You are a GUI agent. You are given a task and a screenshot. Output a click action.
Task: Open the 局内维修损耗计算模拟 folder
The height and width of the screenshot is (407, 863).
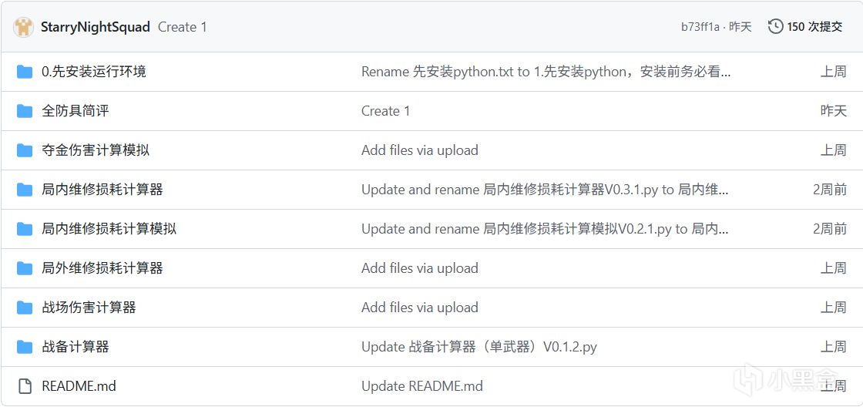[109, 229]
